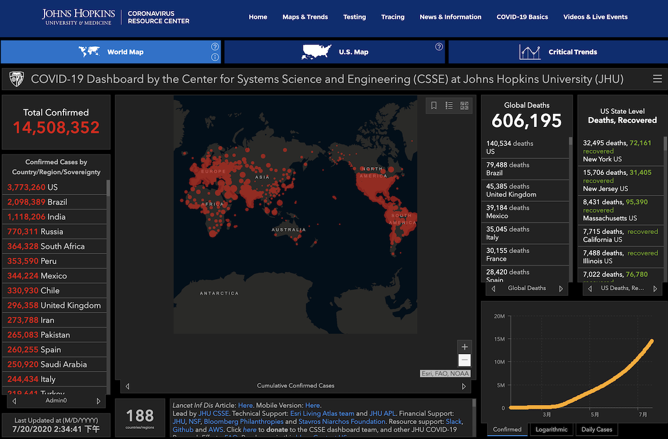Screen dimensions: 668x439
Task: Open Maps & Trends menu
Action: 305,17
